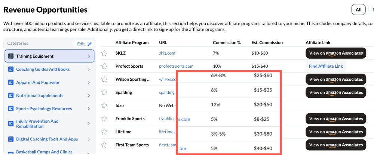Viewport: 374px width, 155px height.
Task: Click the Training Equipment document icon
Action: [x=11, y=56]
